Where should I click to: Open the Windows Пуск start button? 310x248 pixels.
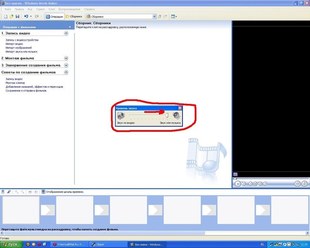(11, 244)
